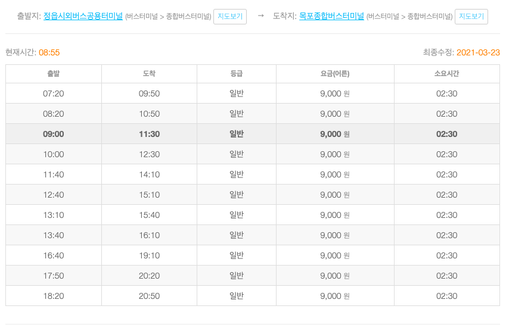Viewport: 506px width, 334px height.
Task: Select the 16:40 departure time cell
Action: point(54,255)
